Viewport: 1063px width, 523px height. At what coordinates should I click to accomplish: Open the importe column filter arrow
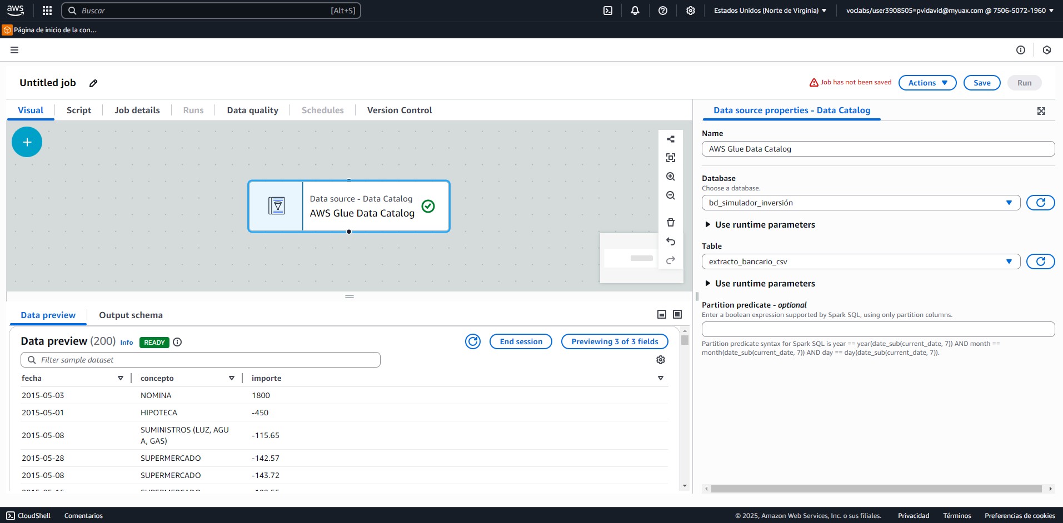[661, 378]
